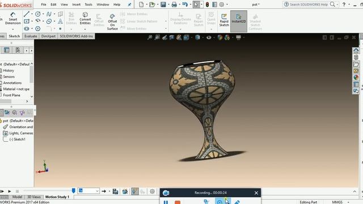Image resolution: width=363 pixels, height=204 pixels.
Task: Toggle Rapid Sketch mode
Action: click(224, 20)
